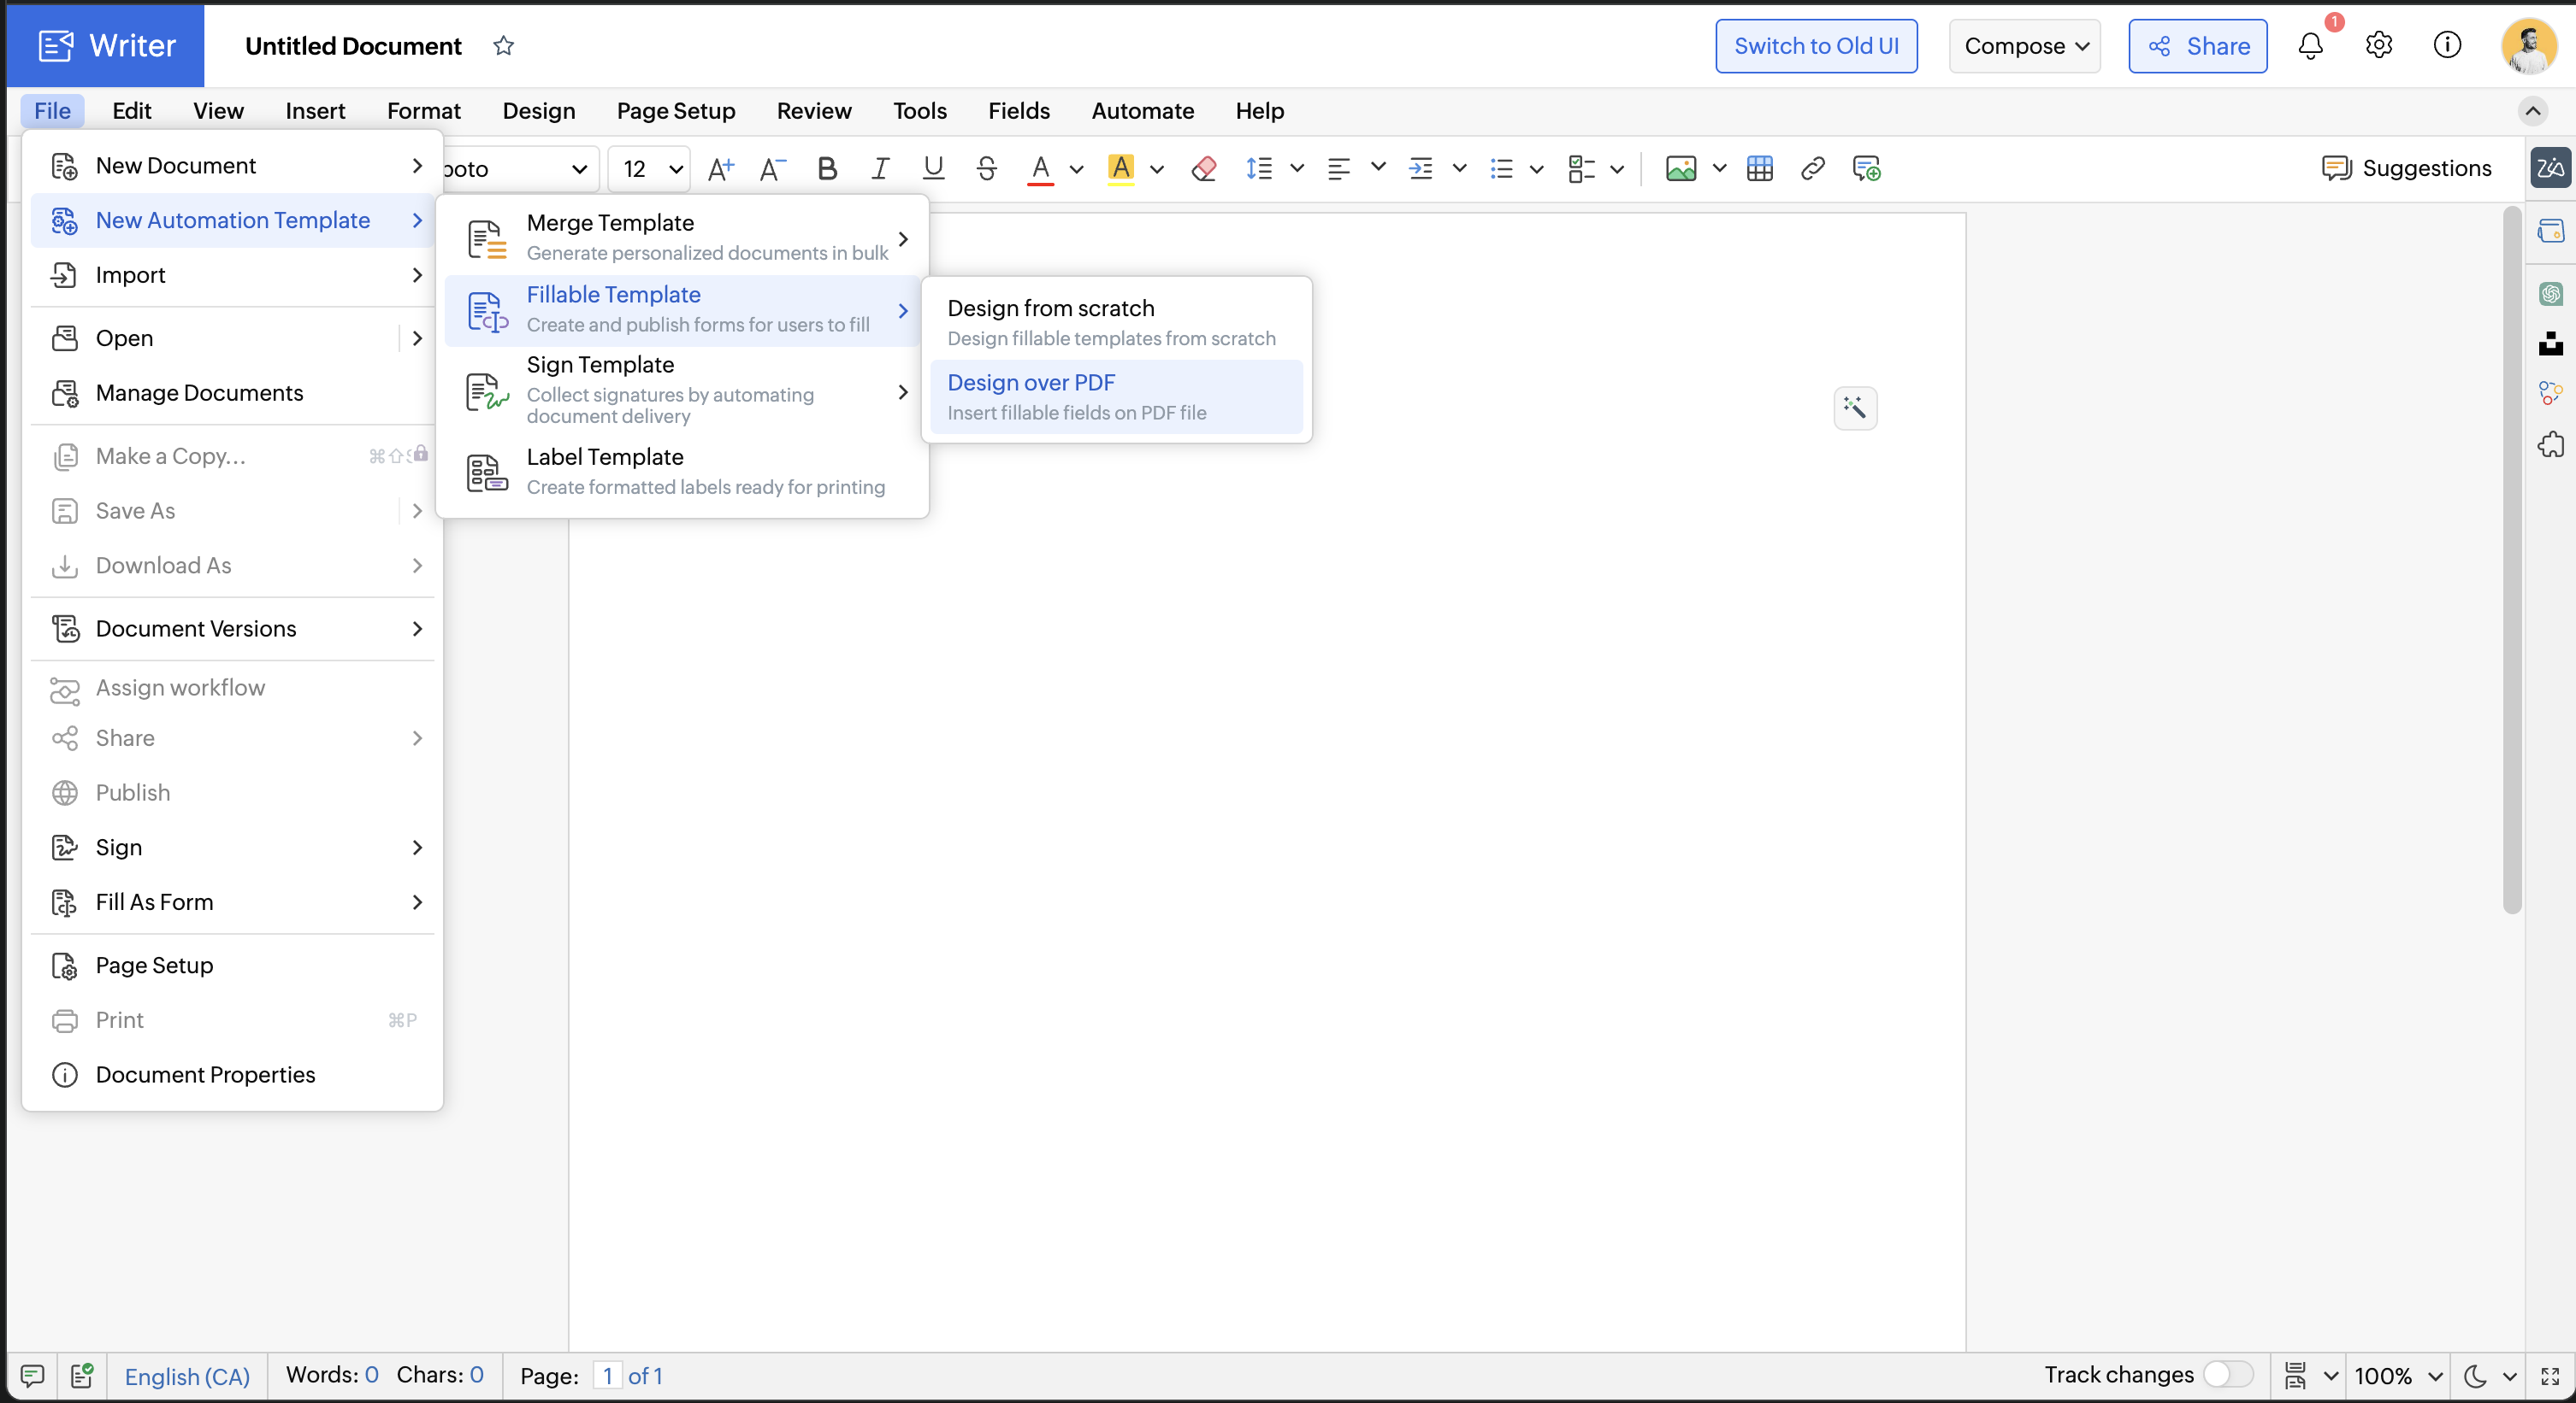
Task: Collapse the ribbon with the chevron-up button
Action: (x=2532, y=111)
